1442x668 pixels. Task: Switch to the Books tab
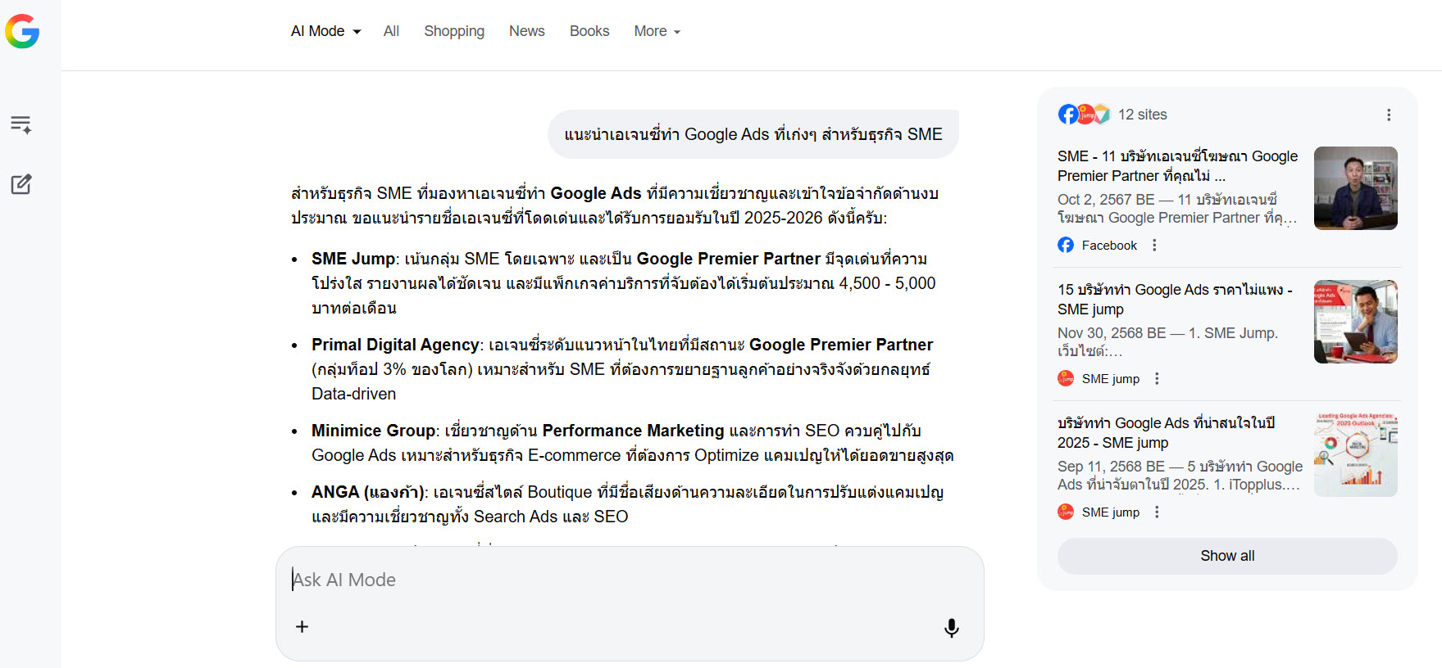pyautogui.click(x=589, y=31)
